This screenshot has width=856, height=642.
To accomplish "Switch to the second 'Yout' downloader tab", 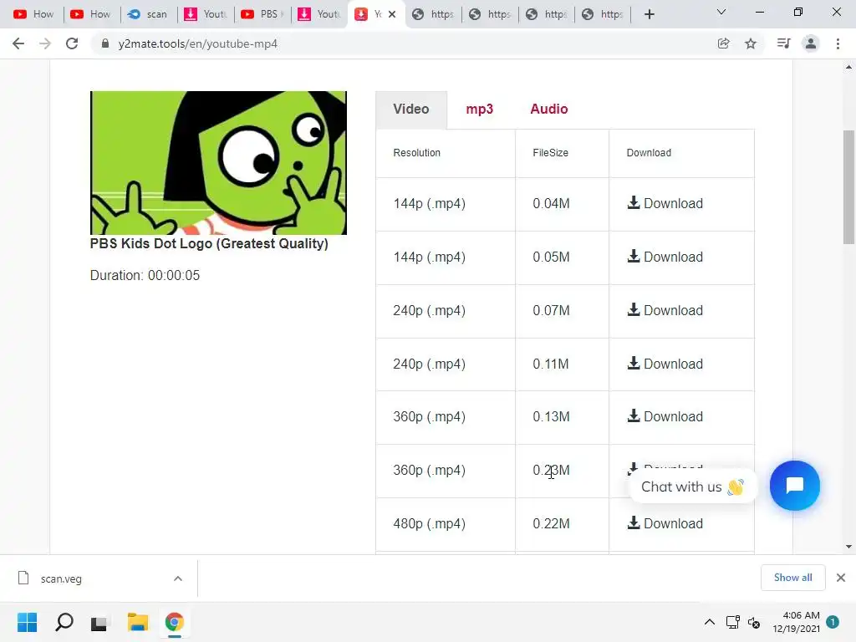I will (x=318, y=14).
